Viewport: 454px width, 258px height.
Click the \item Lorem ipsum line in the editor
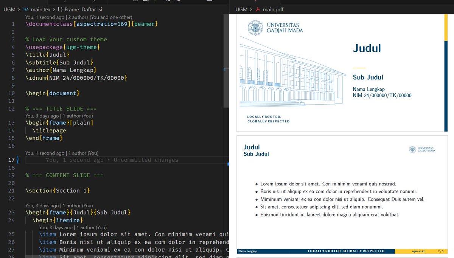[x=134, y=234]
